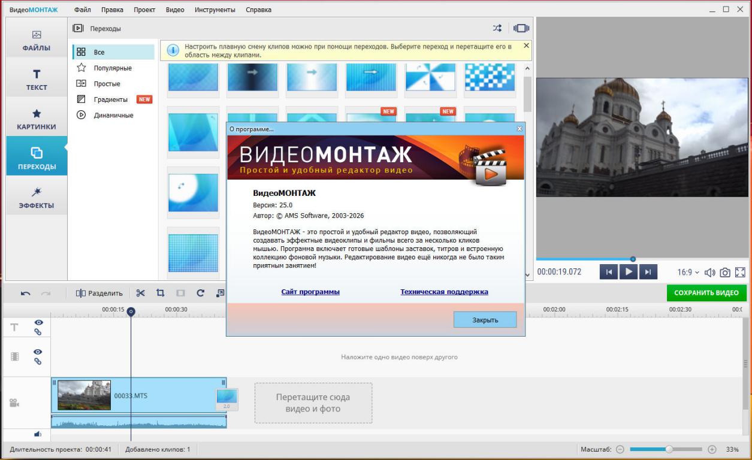Select the crop tool icon
This screenshot has width=752, height=460.
160,293
